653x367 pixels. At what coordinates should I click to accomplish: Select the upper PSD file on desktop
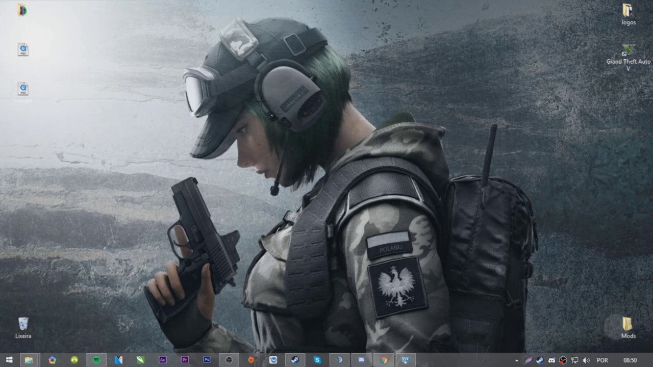pos(23,49)
